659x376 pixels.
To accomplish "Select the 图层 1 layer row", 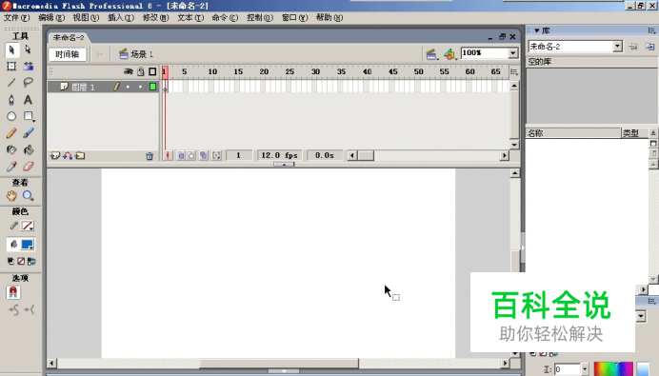I will click(x=103, y=87).
